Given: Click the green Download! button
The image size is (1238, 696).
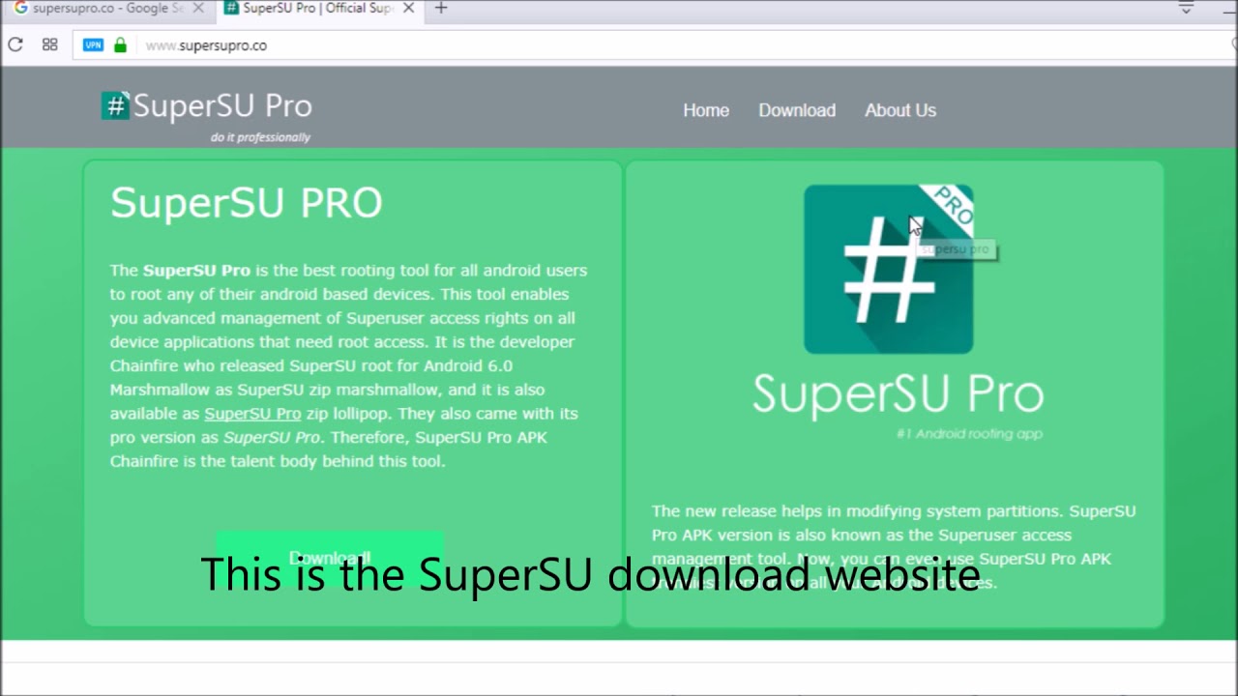Looking at the screenshot, I should tap(329, 558).
